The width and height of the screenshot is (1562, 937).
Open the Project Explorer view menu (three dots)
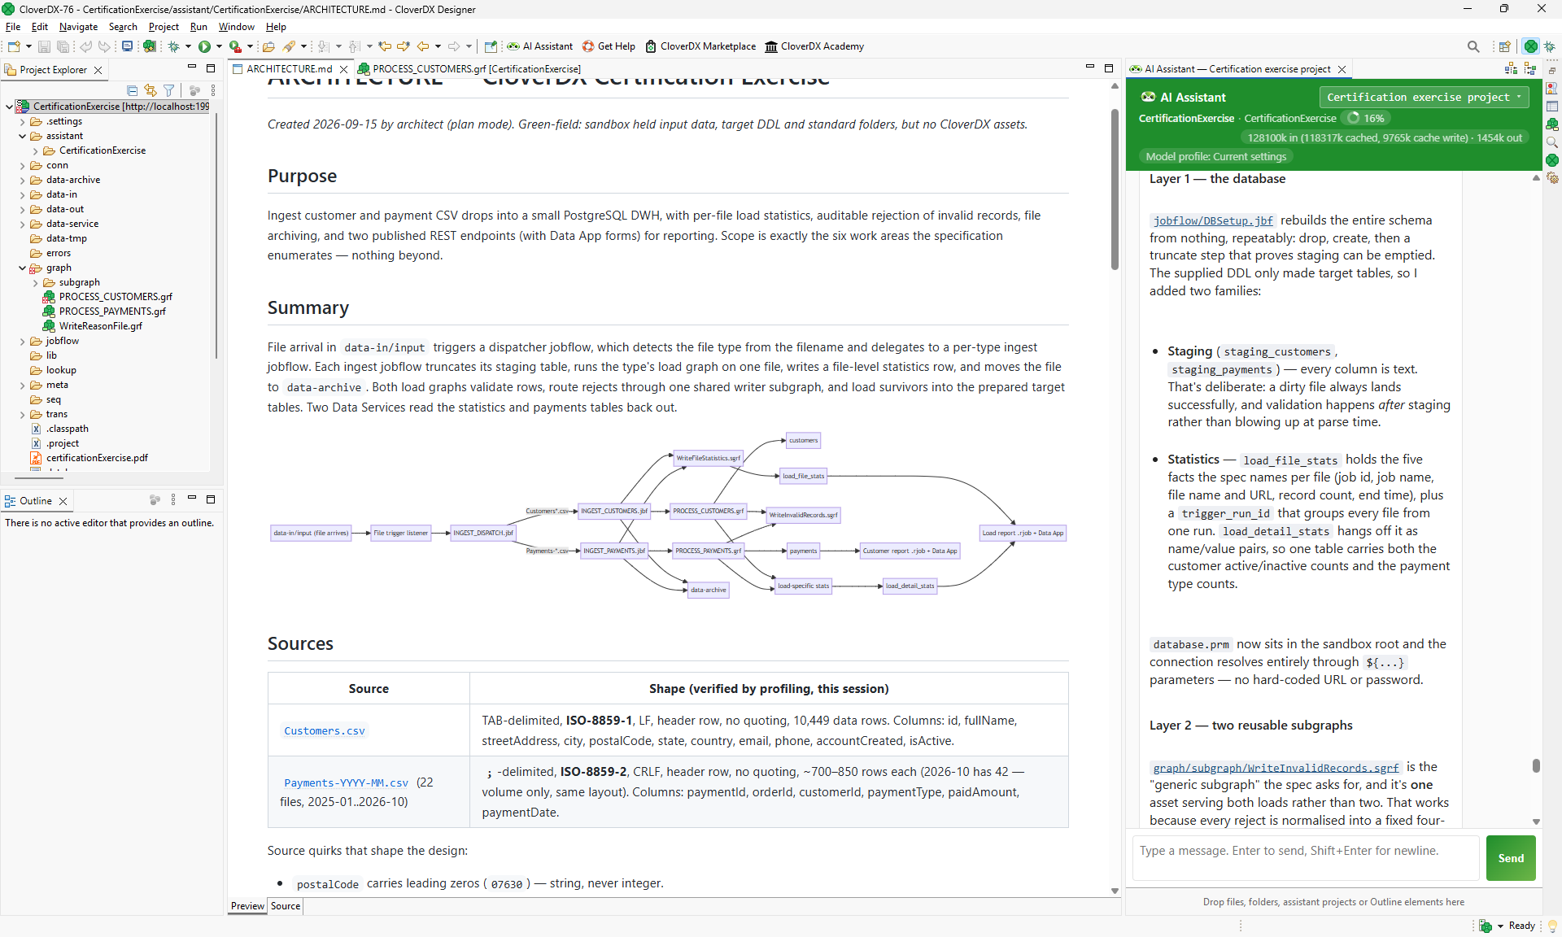[x=213, y=90]
